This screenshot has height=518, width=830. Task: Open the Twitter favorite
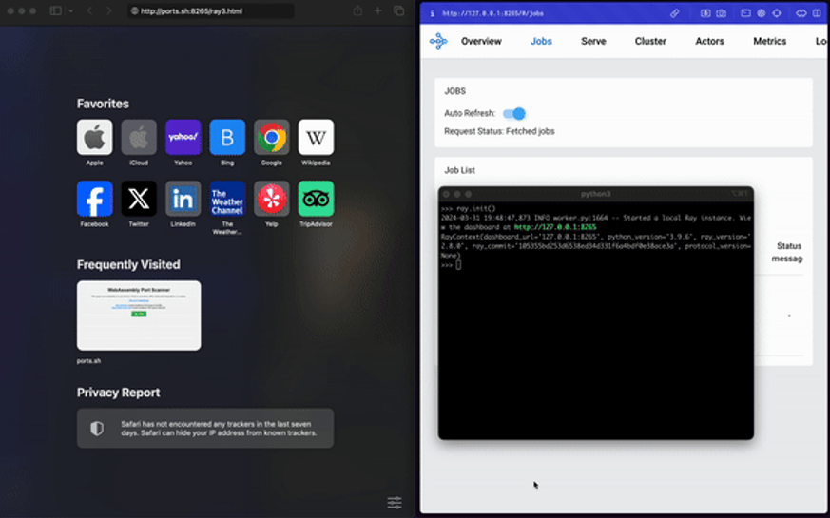coord(139,199)
